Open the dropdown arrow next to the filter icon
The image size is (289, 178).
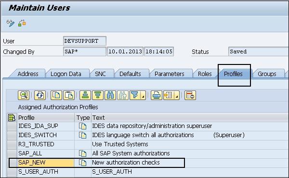[143, 95]
